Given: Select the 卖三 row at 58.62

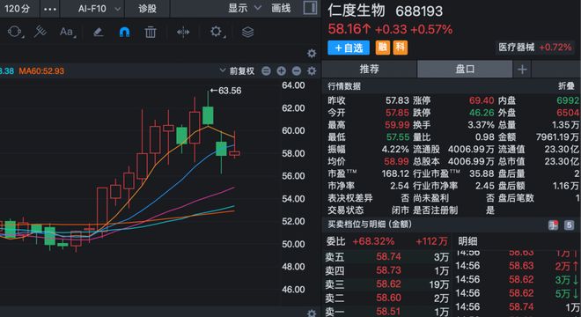Looking at the screenshot, I should point(387,284).
